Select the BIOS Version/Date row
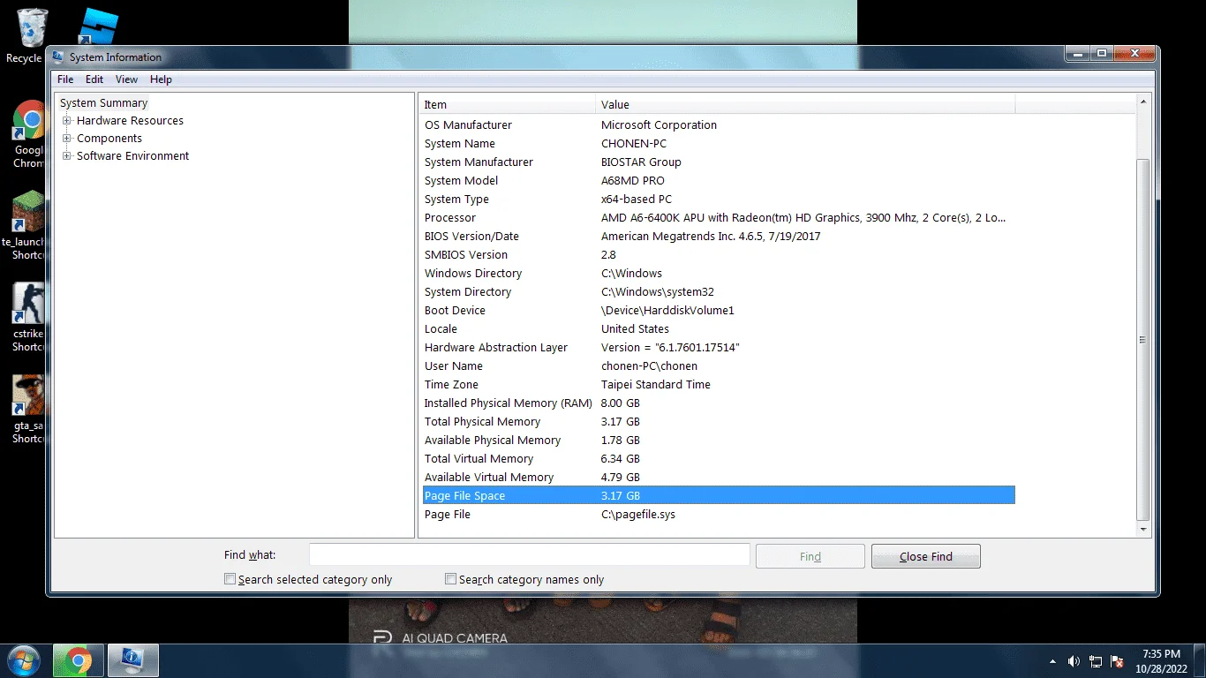The height and width of the screenshot is (678, 1206). (x=718, y=237)
